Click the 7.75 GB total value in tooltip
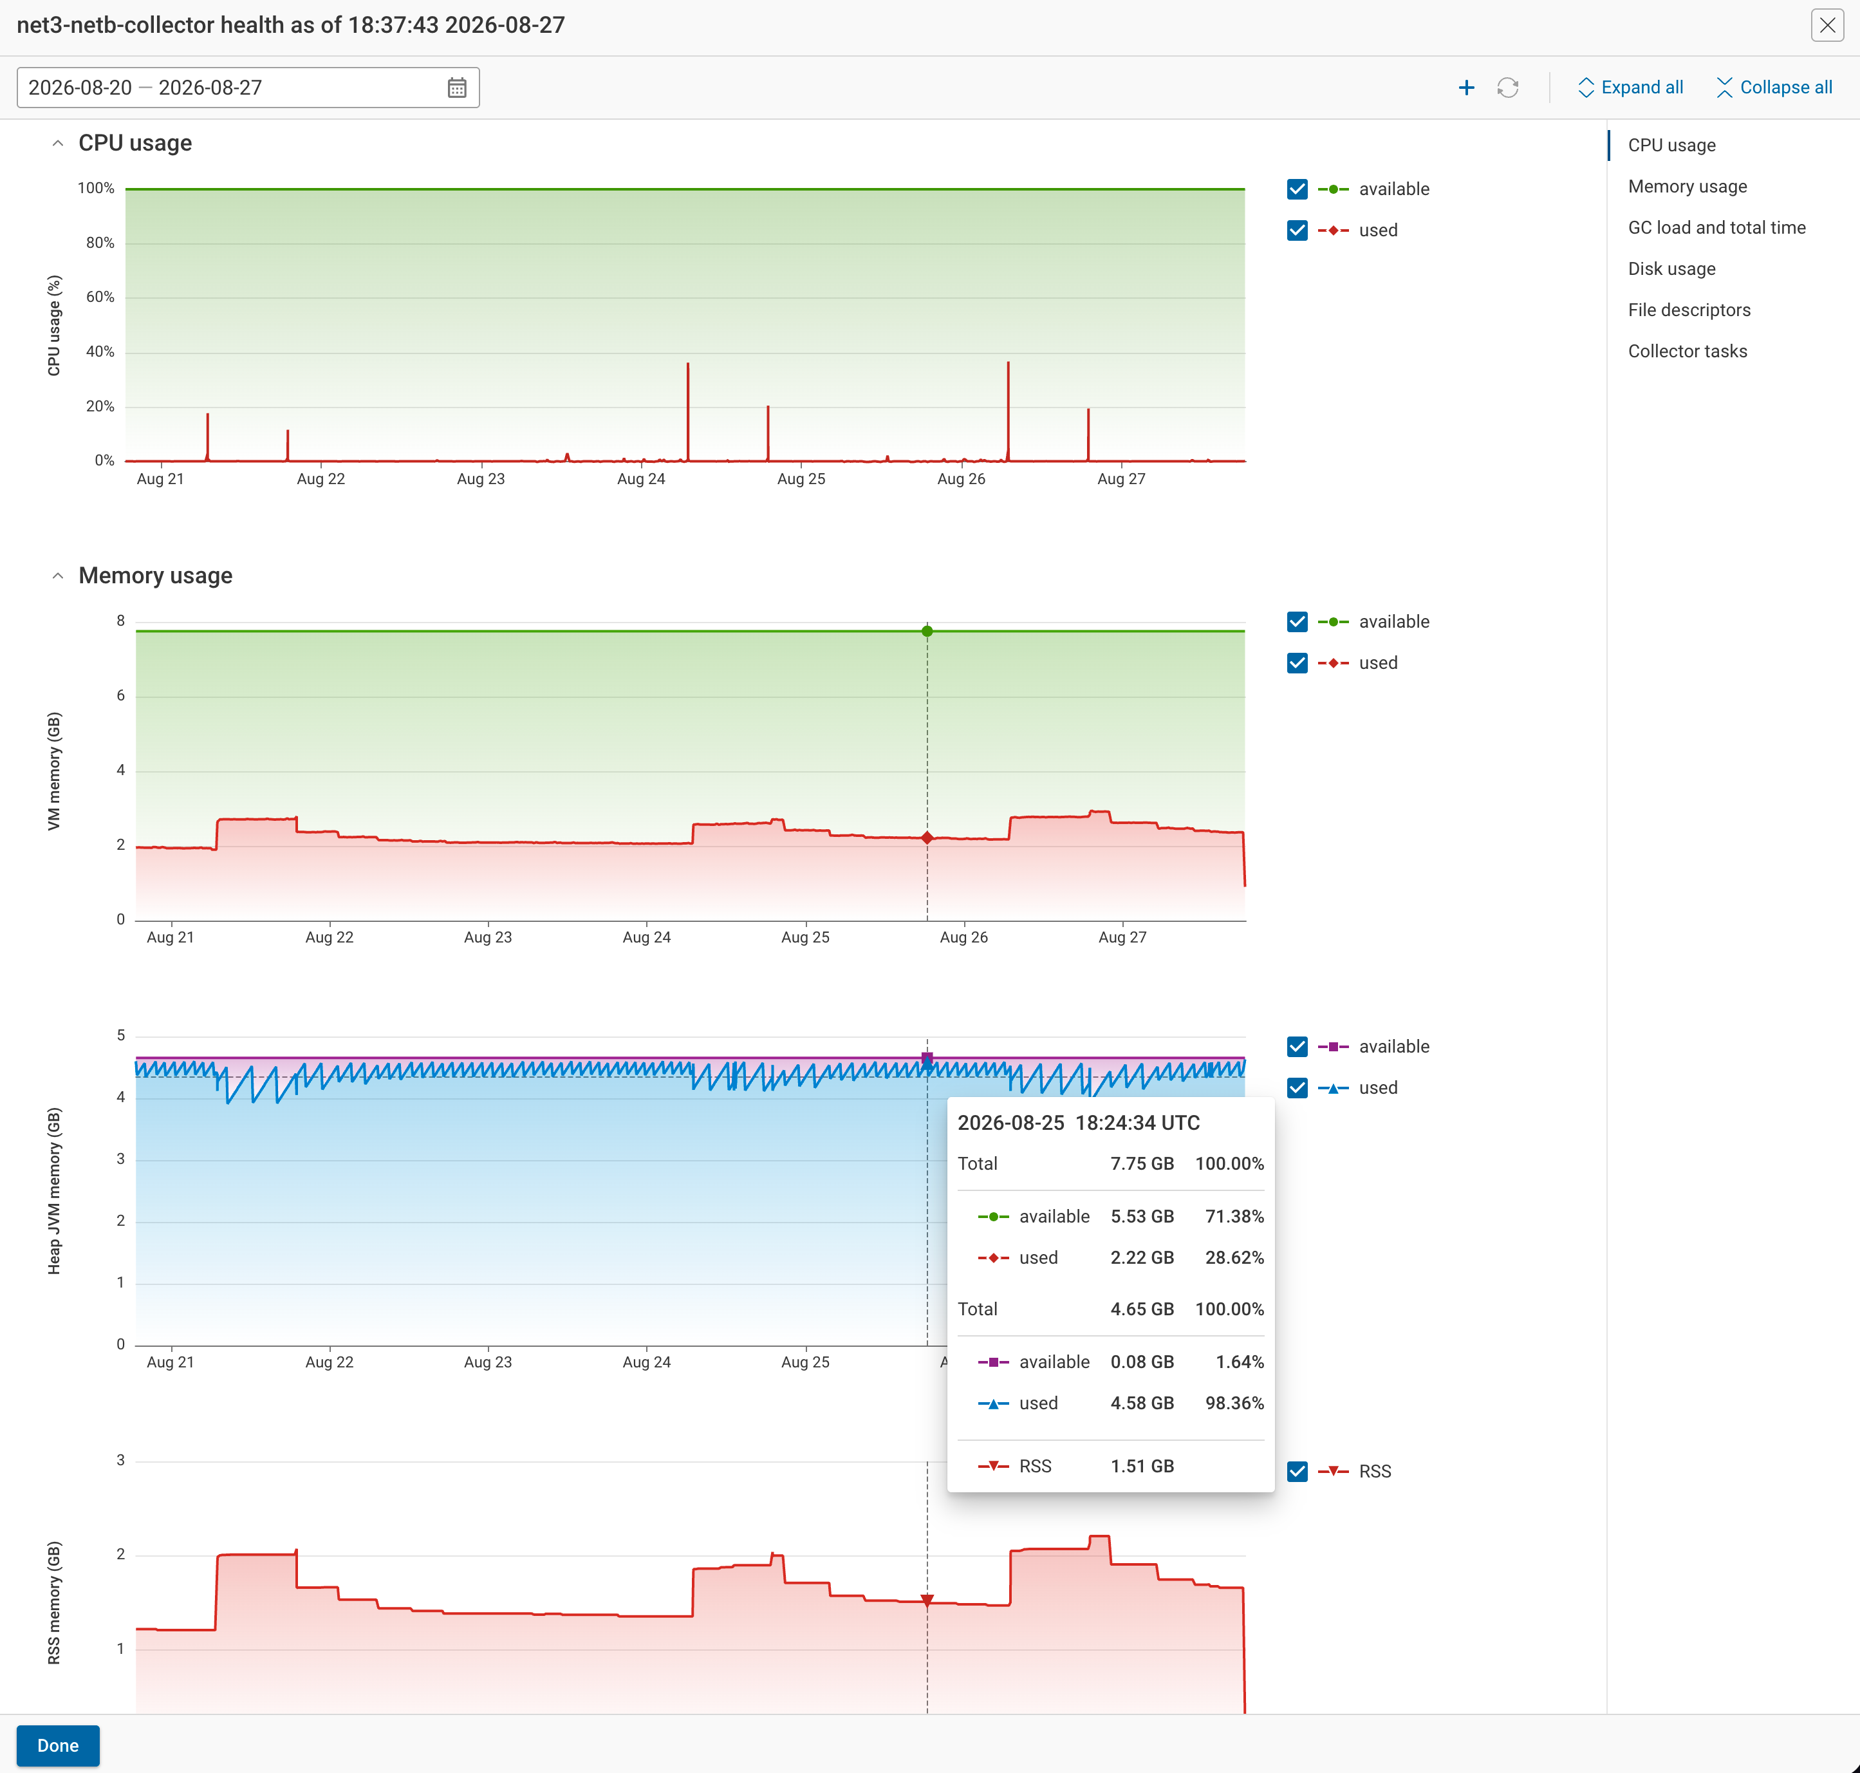This screenshot has width=1860, height=1773. click(1142, 1163)
